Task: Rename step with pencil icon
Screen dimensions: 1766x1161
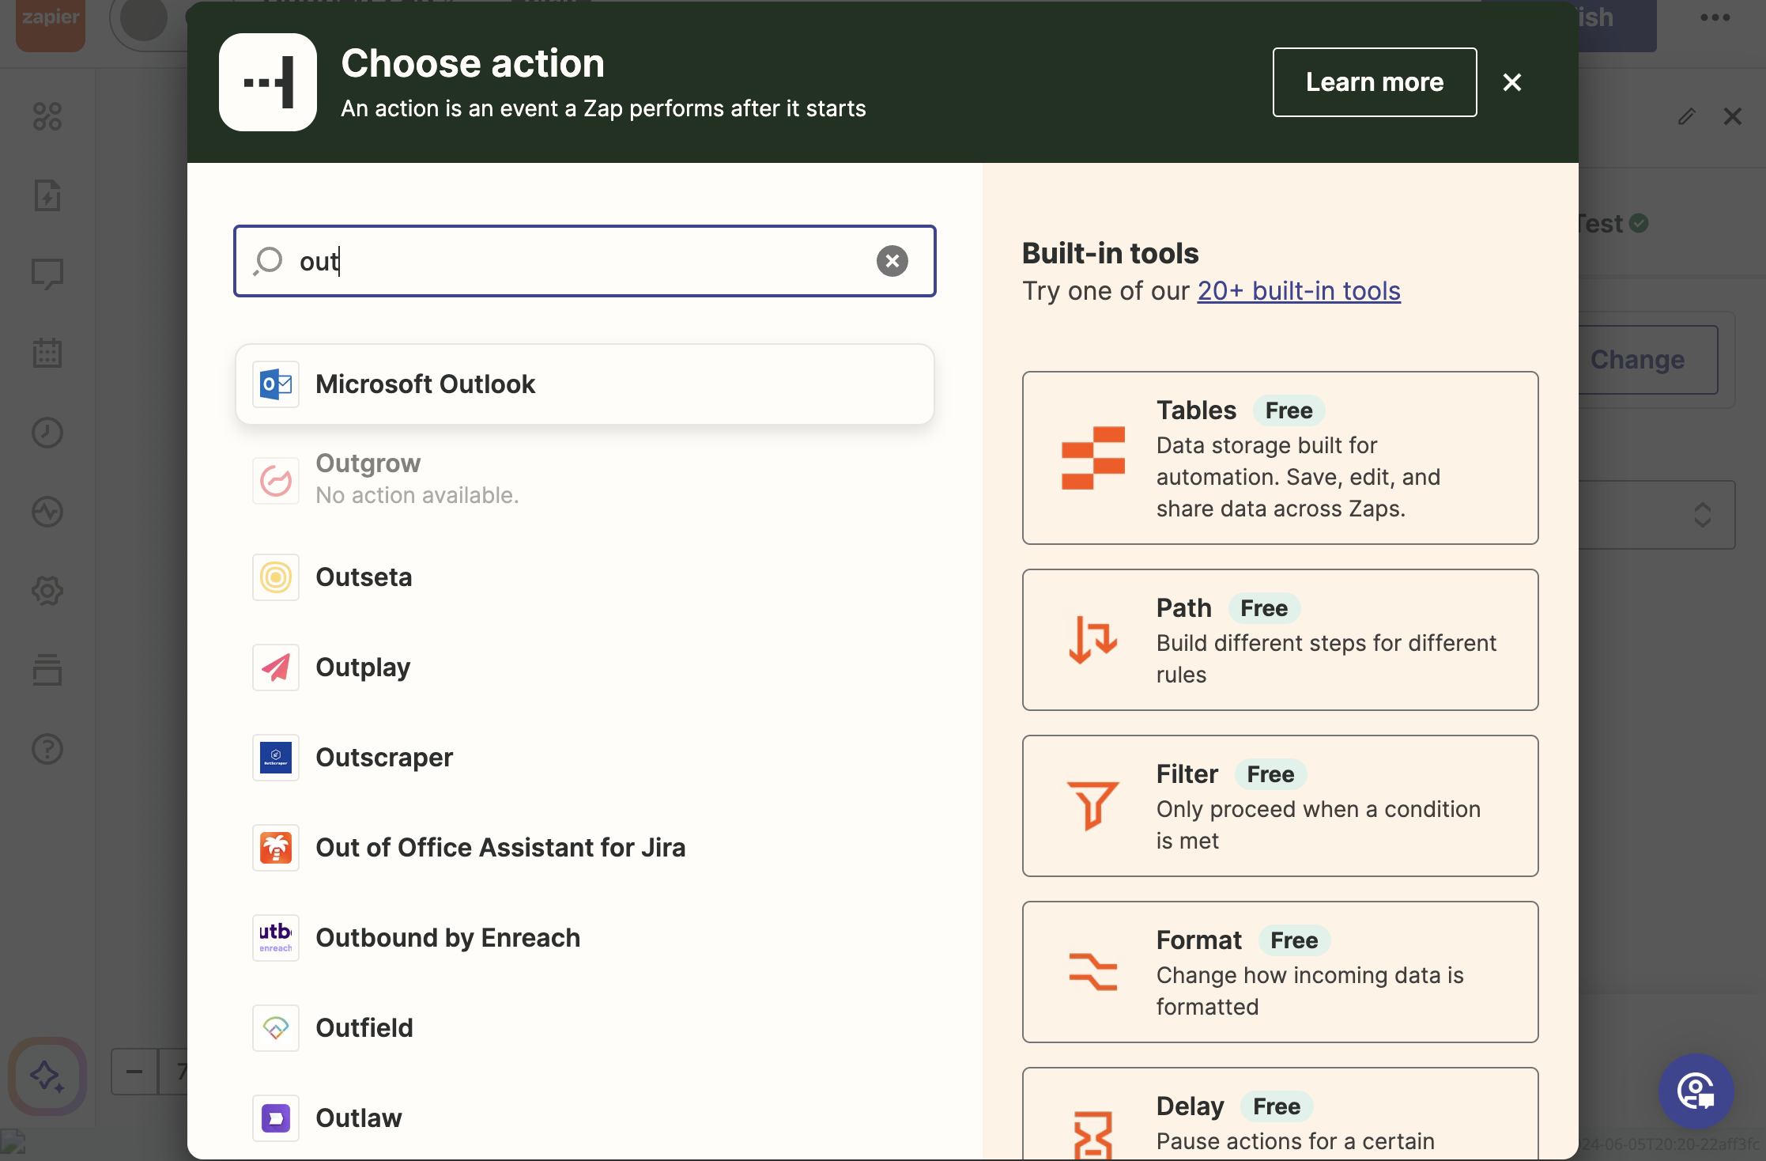Action: click(x=1687, y=116)
